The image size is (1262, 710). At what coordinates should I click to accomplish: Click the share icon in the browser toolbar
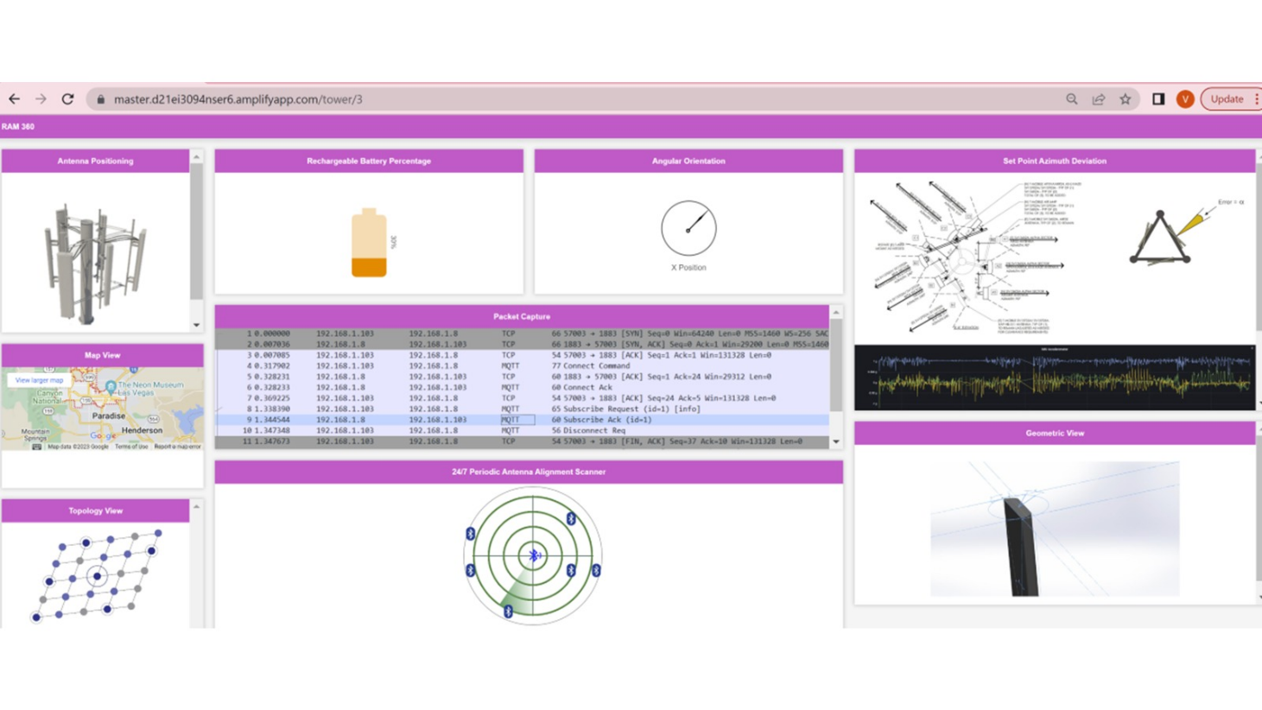pyautogui.click(x=1098, y=99)
